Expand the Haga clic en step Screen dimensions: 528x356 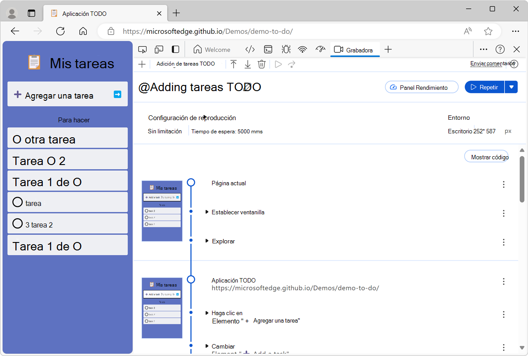point(207,313)
